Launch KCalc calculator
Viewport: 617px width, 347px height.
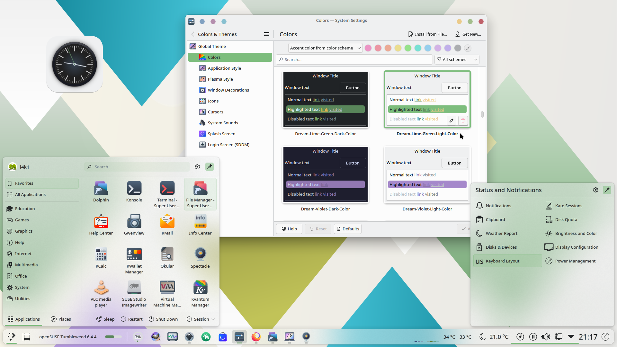101,258
